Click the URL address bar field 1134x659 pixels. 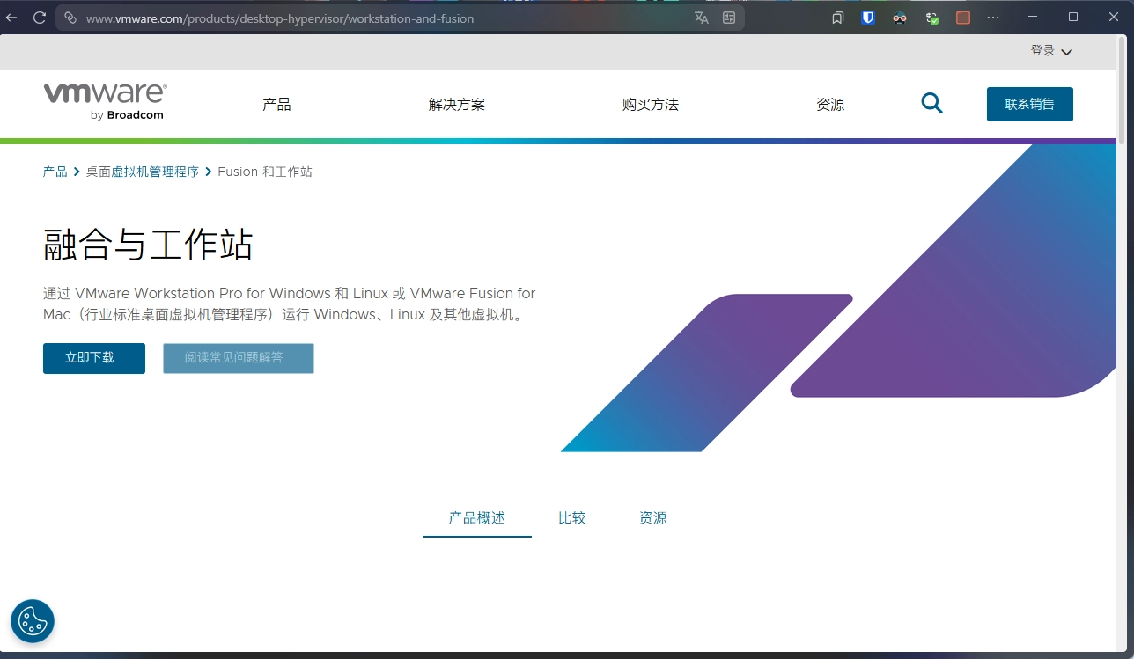(379, 18)
